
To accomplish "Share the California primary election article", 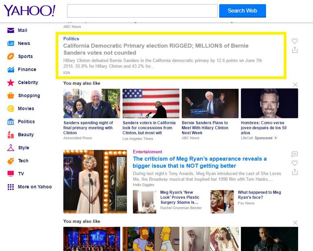I will point(295,50).
